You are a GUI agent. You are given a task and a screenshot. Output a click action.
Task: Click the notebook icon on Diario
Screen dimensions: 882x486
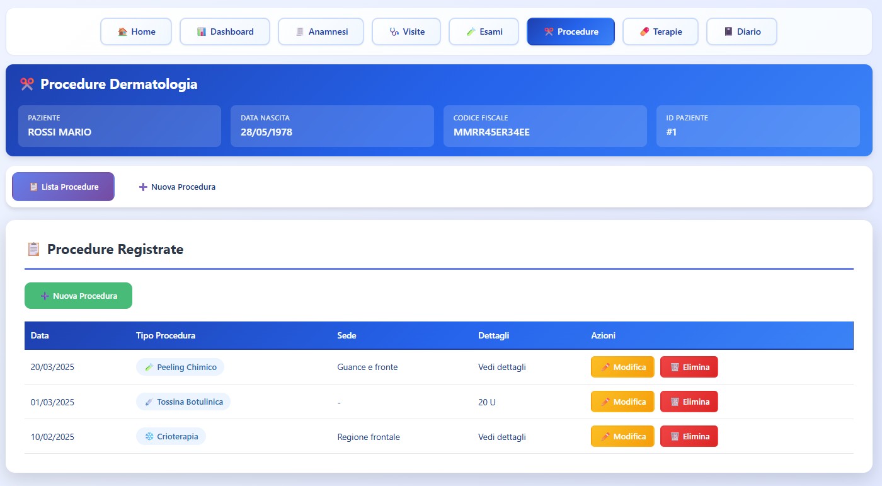[x=728, y=32]
